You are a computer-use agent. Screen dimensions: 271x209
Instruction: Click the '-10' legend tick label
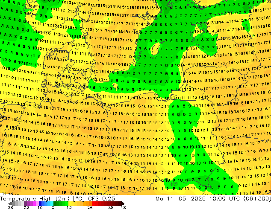click(38, 207)
